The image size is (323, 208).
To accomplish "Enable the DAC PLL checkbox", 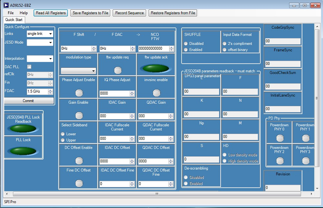I will click(29, 67).
